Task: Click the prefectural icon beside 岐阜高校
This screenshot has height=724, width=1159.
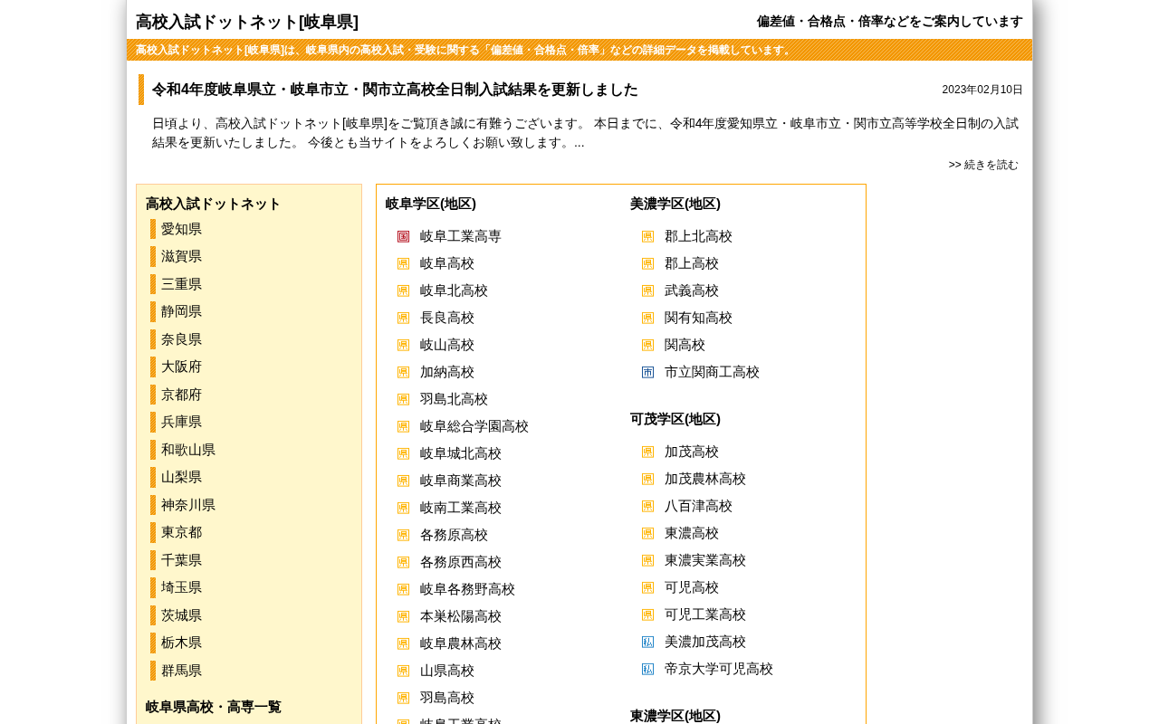Action: 403,263
